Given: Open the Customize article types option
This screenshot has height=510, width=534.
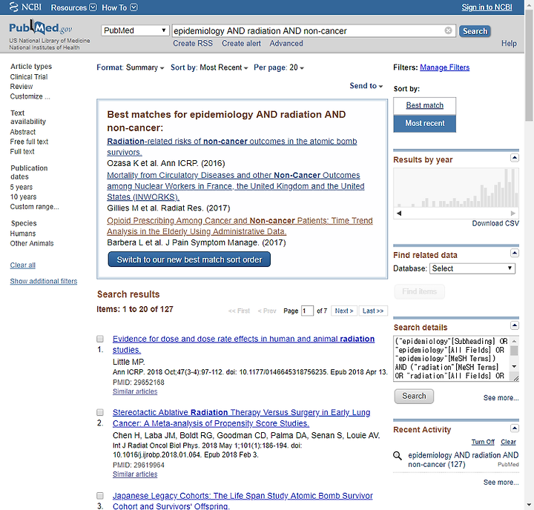Looking at the screenshot, I should [x=30, y=96].
